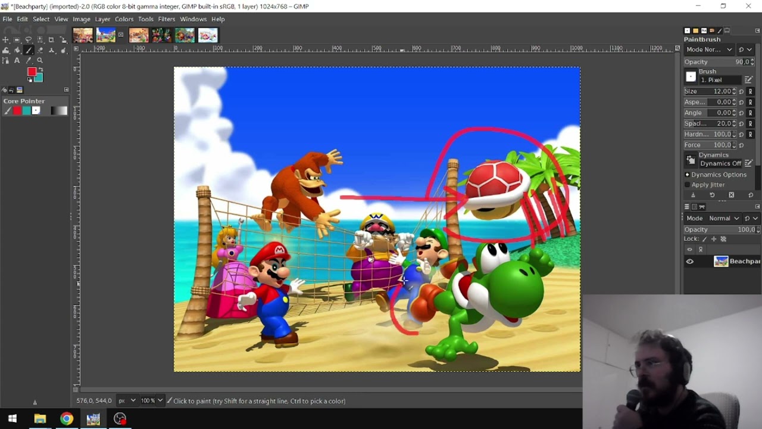Select the Crop tool
Screen dimensions: 762x429
(51, 40)
